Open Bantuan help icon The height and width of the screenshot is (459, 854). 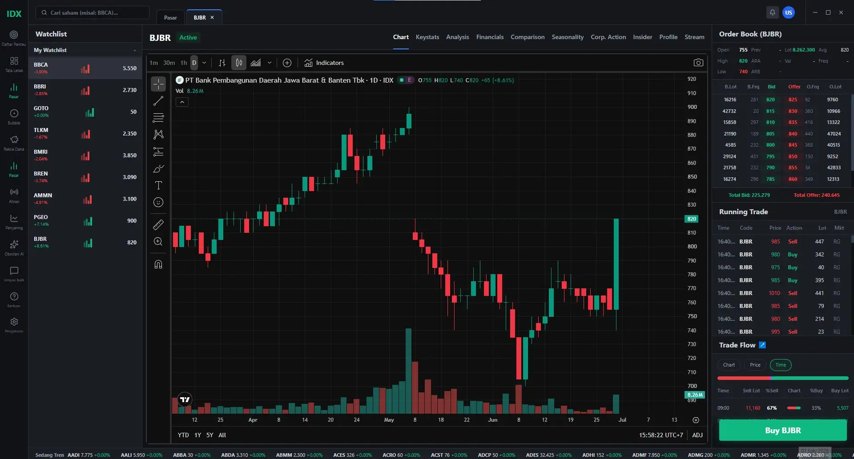coord(14,299)
